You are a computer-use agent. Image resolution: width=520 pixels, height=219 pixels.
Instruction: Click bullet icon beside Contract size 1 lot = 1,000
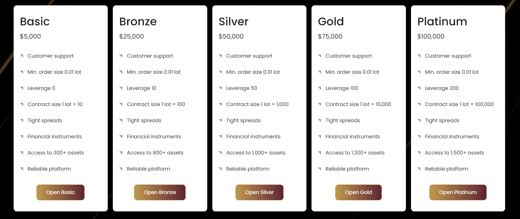(x=221, y=104)
